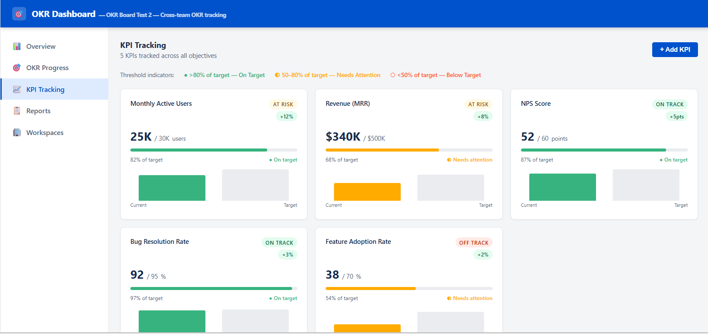The width and height of the screenshot is (708, 334).
Task: Click the green Current bar in Monthly Active Users chart
Action: coord(172,188)
